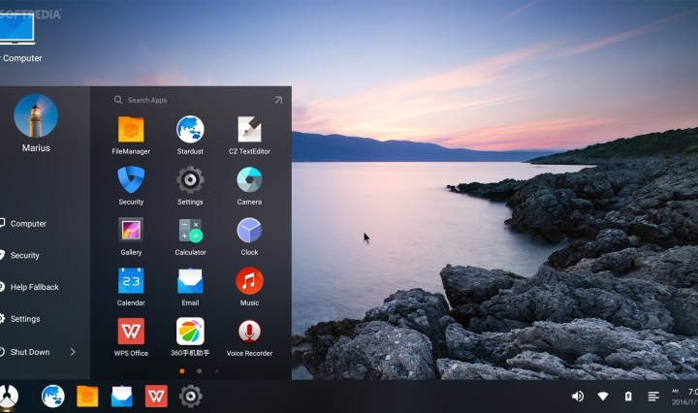698x413 pixels.
Task: Open the FileManager app
Action: (131, 130)
